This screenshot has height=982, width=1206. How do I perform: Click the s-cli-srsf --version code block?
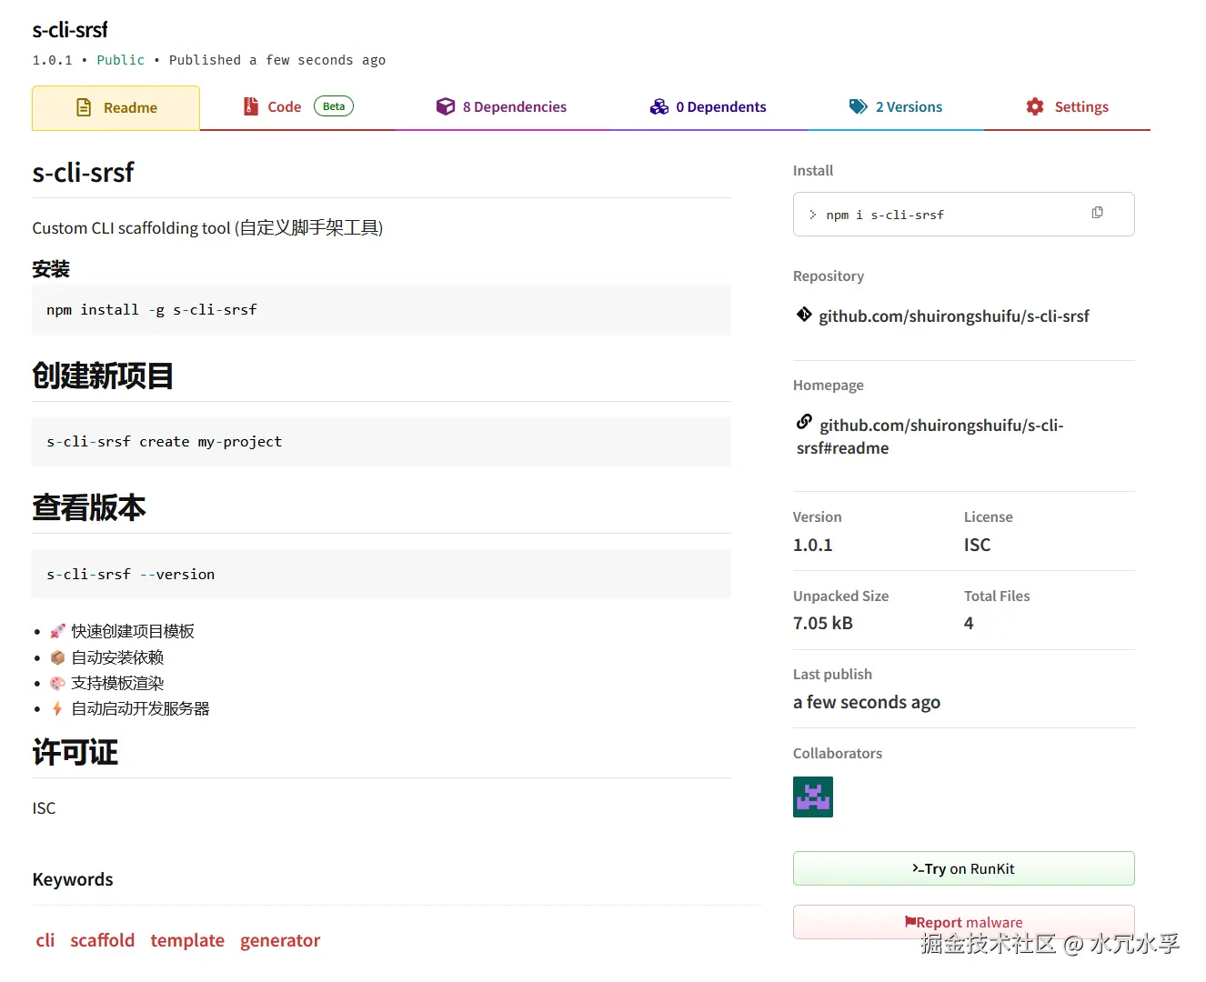[x=381, y=575]
